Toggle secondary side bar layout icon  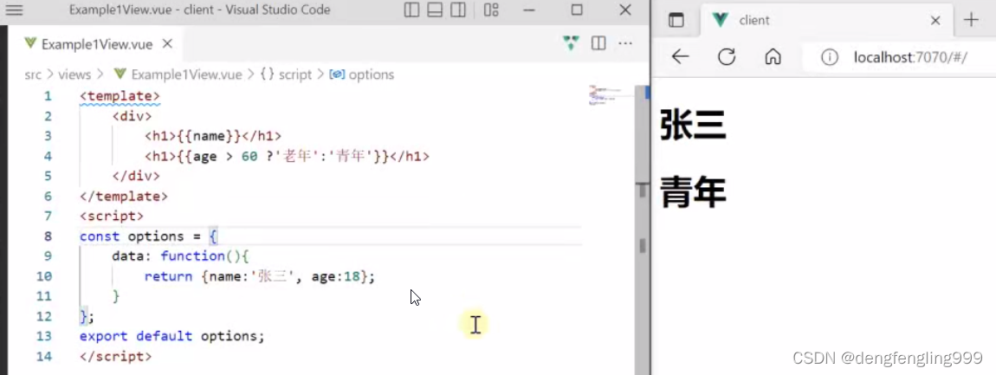(x=457, y=10)
